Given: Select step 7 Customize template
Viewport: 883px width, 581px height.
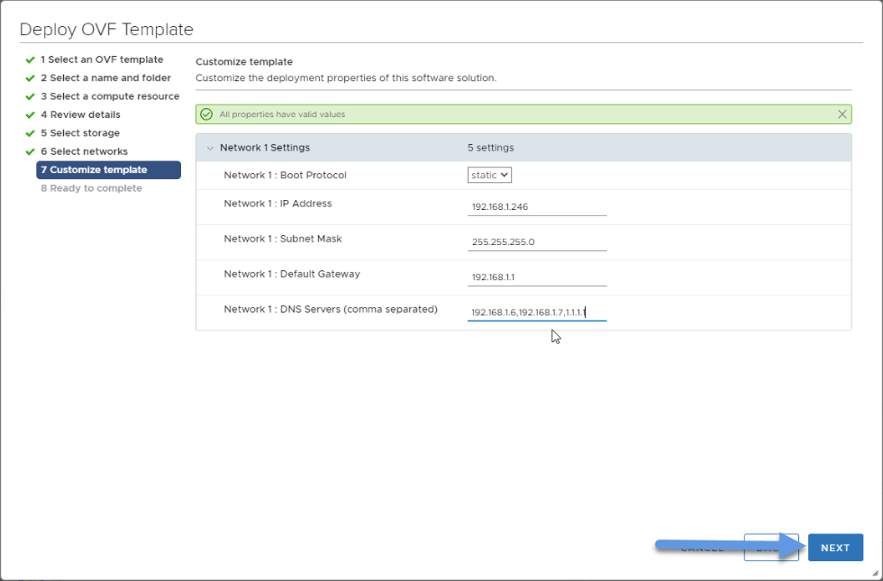Looking at the screenshot, I should coord(109,170).
